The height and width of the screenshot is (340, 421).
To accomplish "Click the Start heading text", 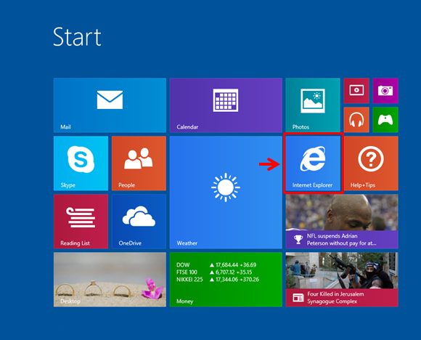I will pos(77,37).
